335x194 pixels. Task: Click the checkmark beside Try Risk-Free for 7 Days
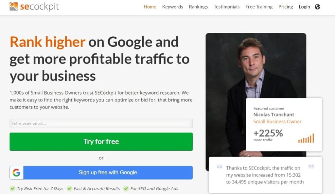pos(12,189)
